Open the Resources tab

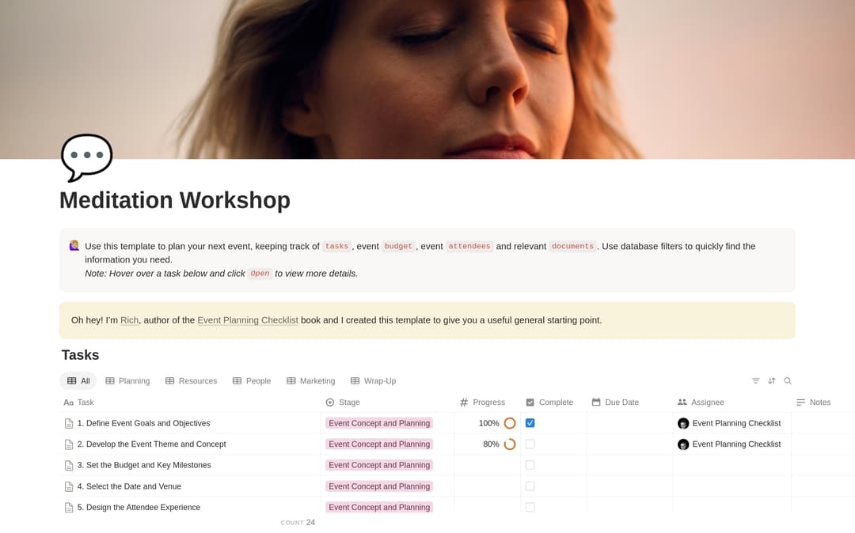191,380
